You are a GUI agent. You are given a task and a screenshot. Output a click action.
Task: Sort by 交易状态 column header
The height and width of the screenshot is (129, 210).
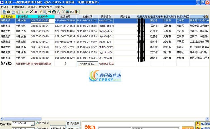[8, 17]
